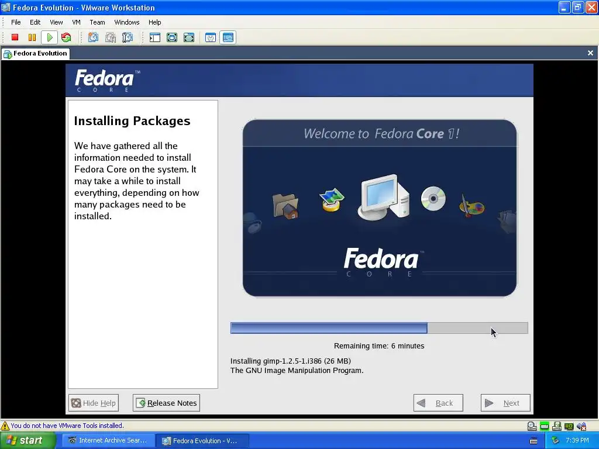Enter full screen mode via toolbar icon
This screenshot has height=449, width=599.
click(x=189, y=37)
